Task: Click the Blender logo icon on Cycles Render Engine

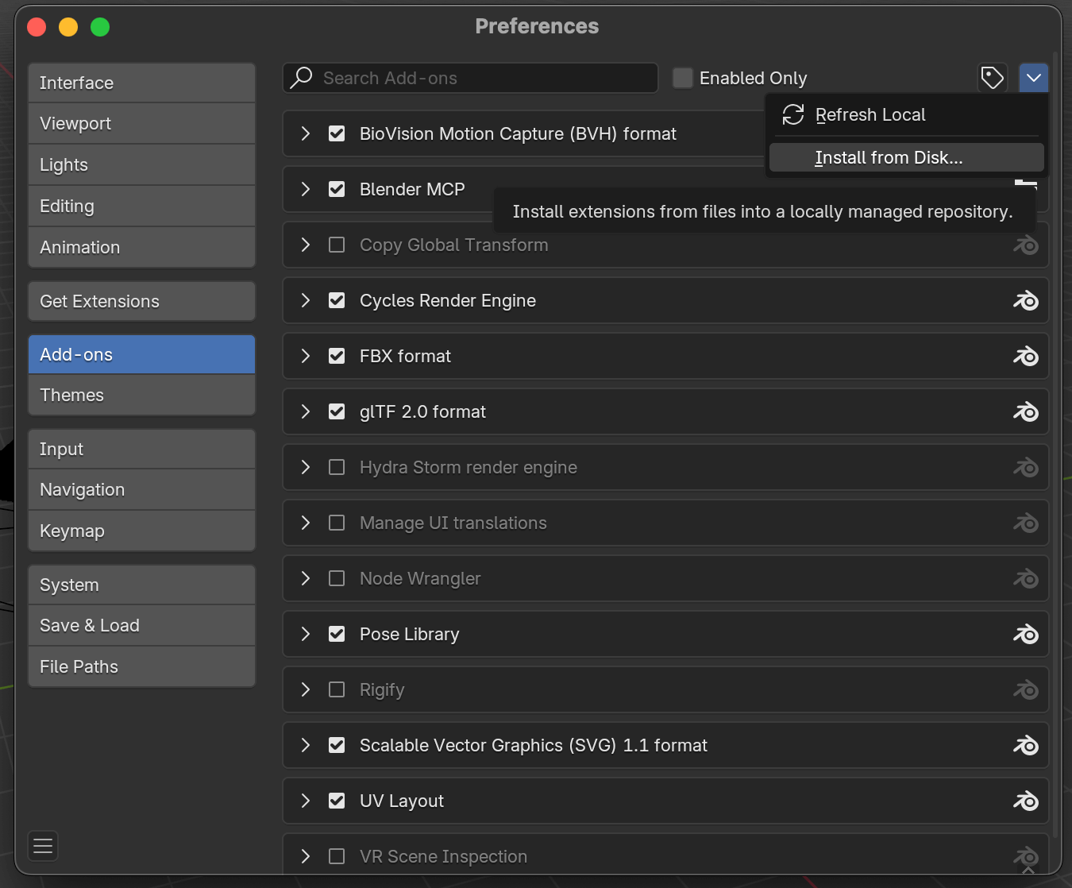Action: pos(1025,301)
